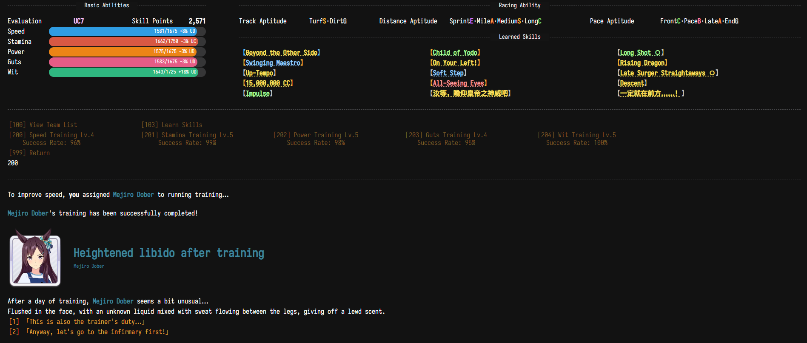Viewport: 807px width, 343px height.
Task: Open the On Your Left! skill
Action: [455, 63]
